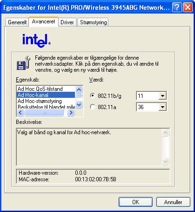Click the horizontal scrollbar thumb in property list
Image resolution: width=195 pixels, height=212 pixels.
(x=44, y=112)
